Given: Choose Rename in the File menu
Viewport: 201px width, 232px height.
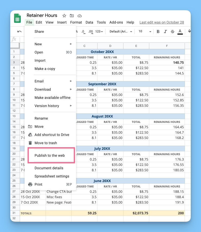Looking at the screenshot, I should [50, 118].
